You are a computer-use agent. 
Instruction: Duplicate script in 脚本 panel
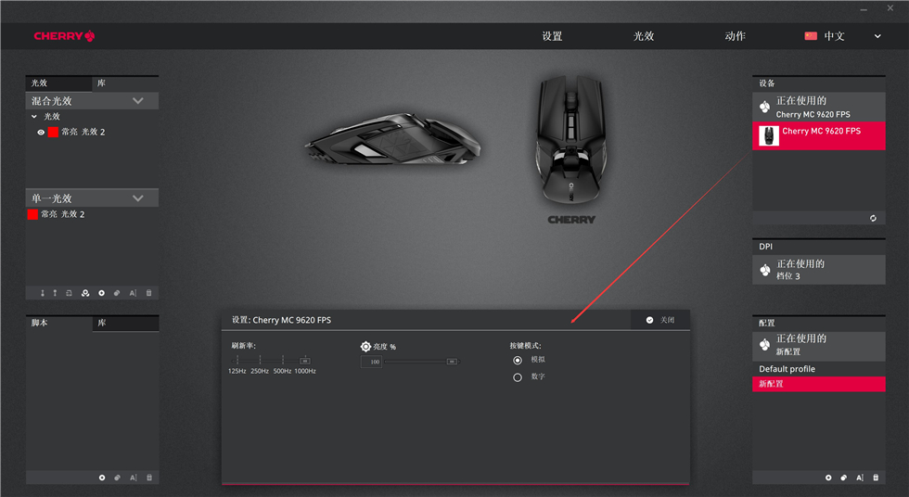click(118, 478)
